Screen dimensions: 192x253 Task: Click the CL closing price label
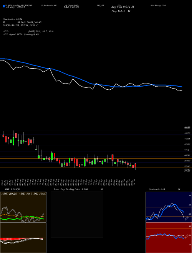coord(71,7)
